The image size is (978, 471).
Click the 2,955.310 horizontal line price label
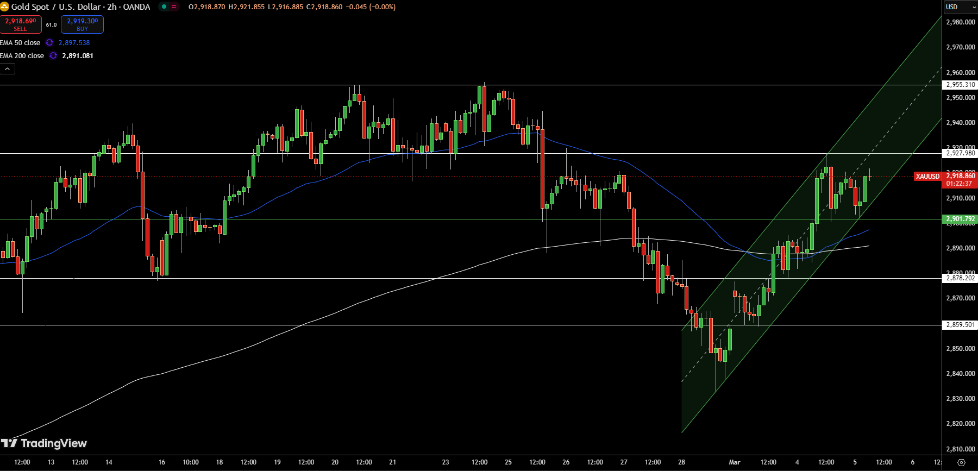[x=960, y=85]
